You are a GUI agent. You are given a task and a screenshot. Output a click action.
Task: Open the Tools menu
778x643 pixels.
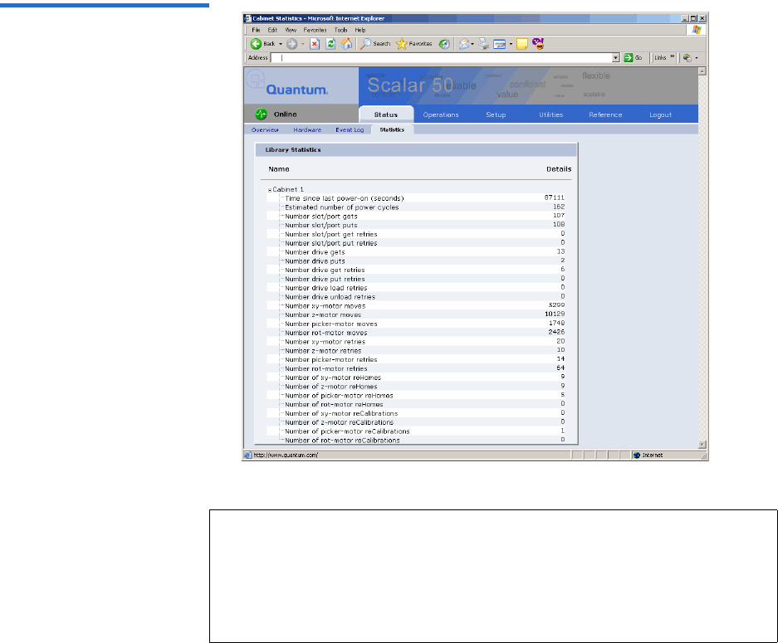(x=341, y=30)
